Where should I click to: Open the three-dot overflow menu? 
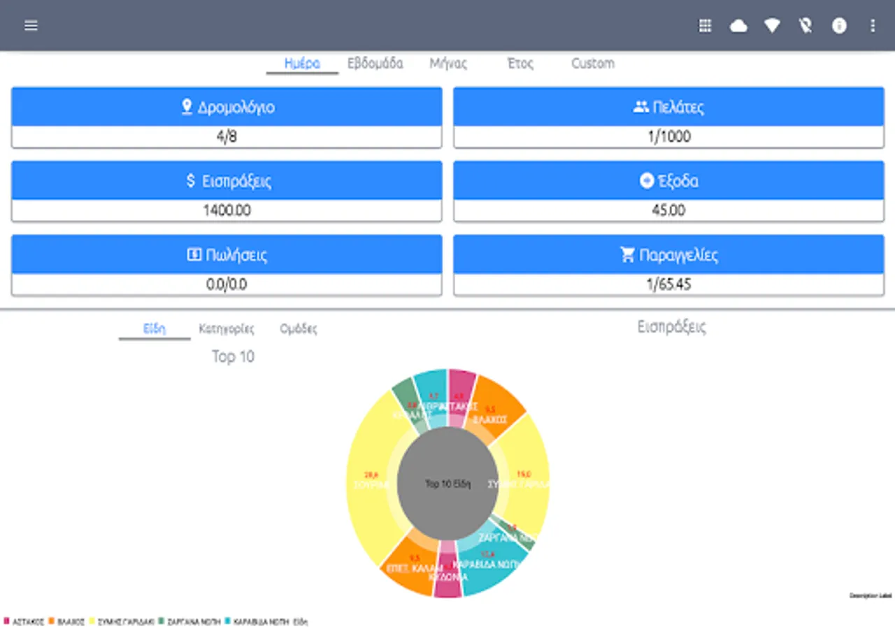click(x=873, y=26)
